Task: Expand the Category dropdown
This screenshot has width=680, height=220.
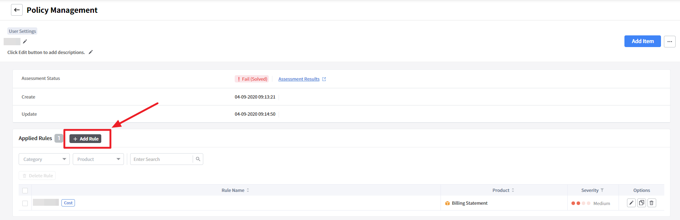Action: coord(44,159)
